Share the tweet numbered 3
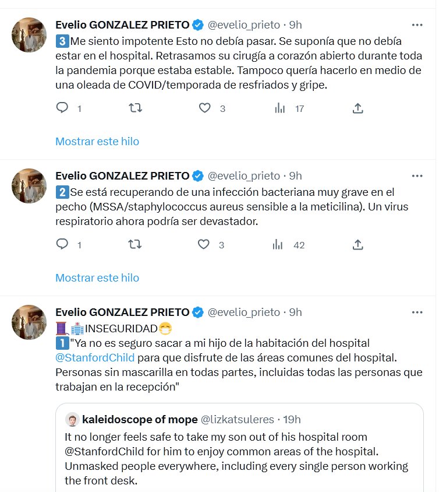The height and width of the screenshot is (492, 439). click(358, 108)
